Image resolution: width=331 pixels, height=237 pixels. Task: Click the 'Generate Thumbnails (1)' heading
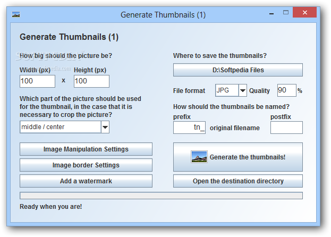(x=69, y=37)
